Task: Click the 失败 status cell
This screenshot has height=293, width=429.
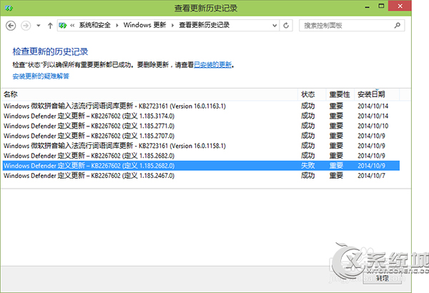Action: click(x=307, y=166)
